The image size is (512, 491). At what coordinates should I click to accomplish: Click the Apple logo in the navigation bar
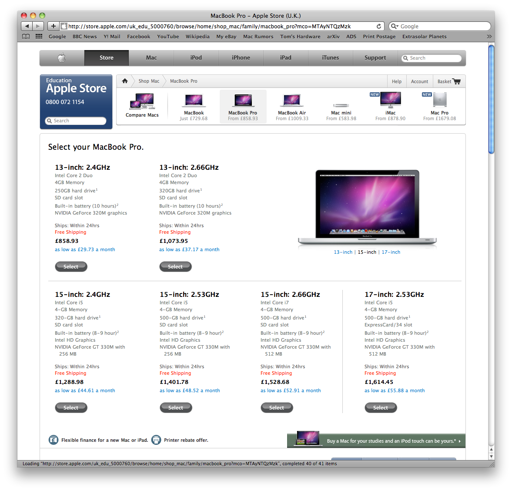[x=62, y=58]
